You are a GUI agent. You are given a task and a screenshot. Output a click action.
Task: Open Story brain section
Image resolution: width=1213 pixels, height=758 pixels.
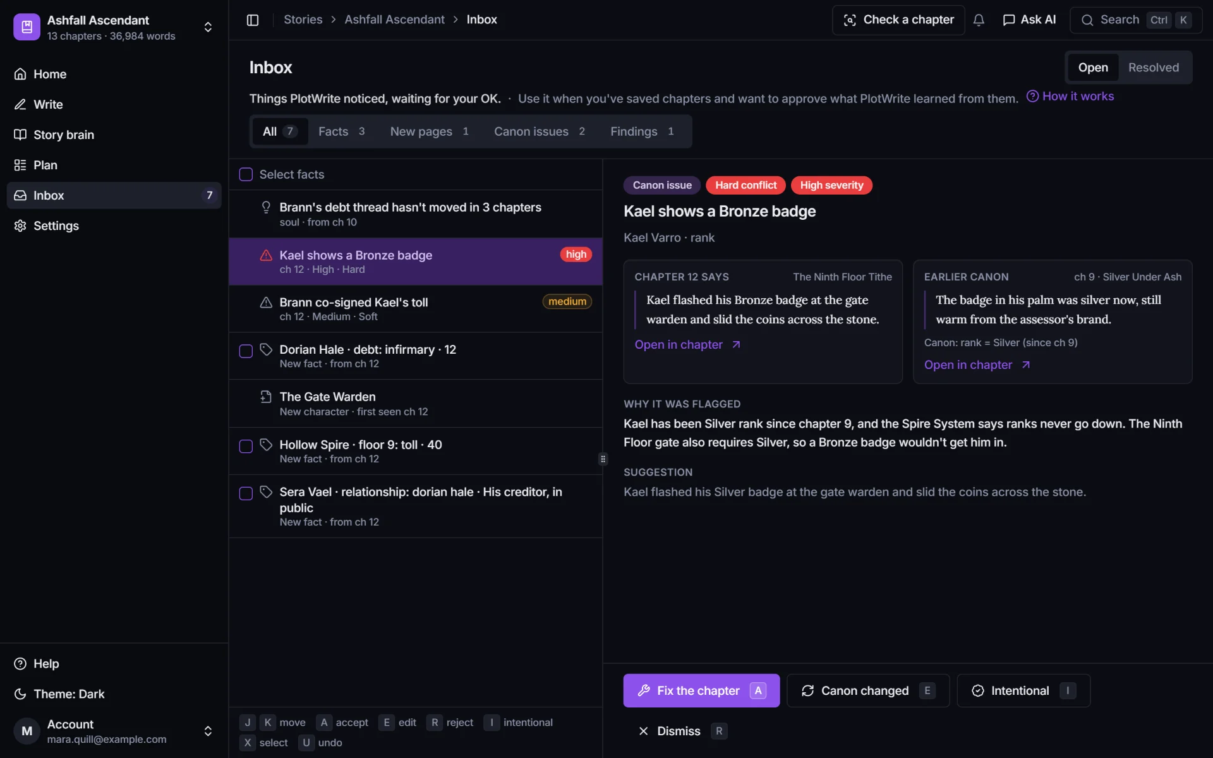pos(114,135)
